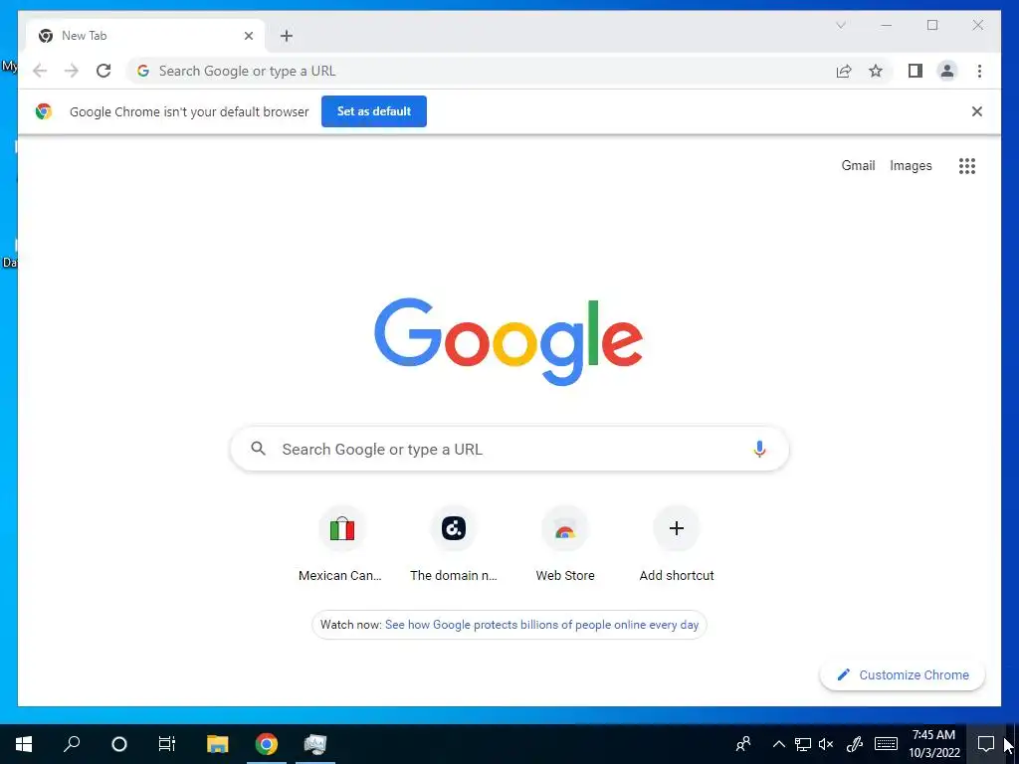Open the Google apps grid
Viewport: 1019px width, 764px height.
point(967,166)
